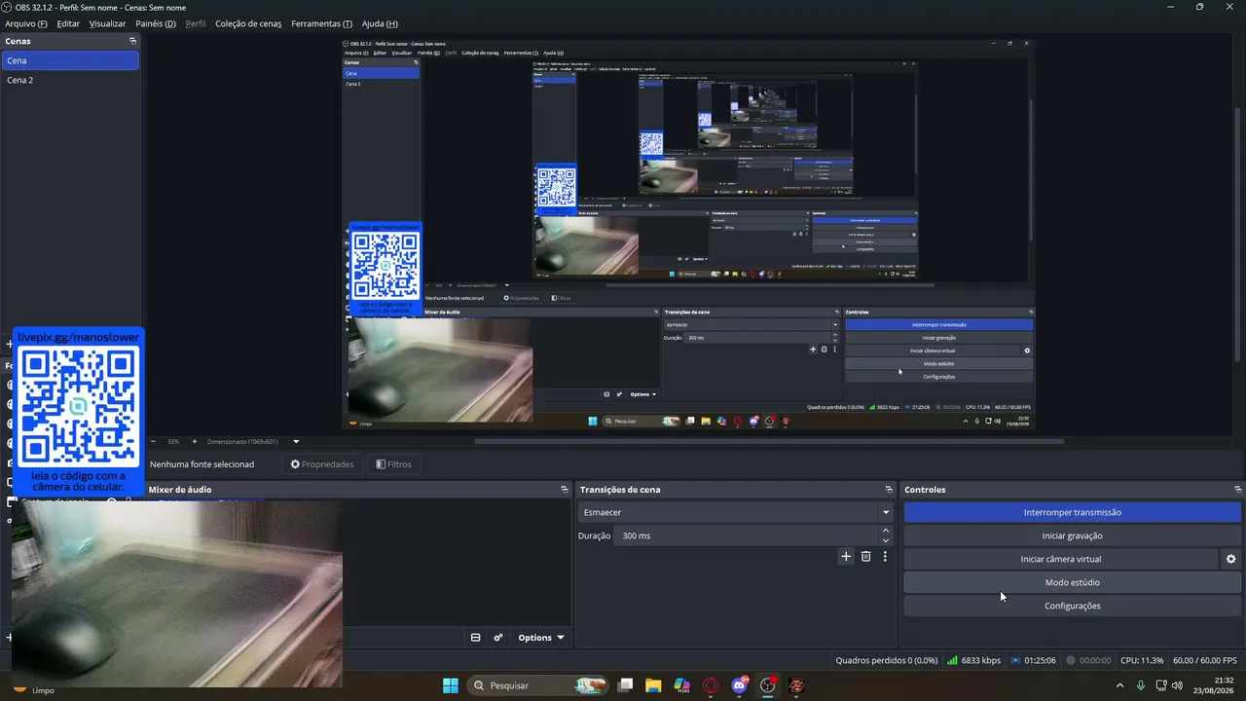Remove the transition with the trash icon

click(865, 557)
